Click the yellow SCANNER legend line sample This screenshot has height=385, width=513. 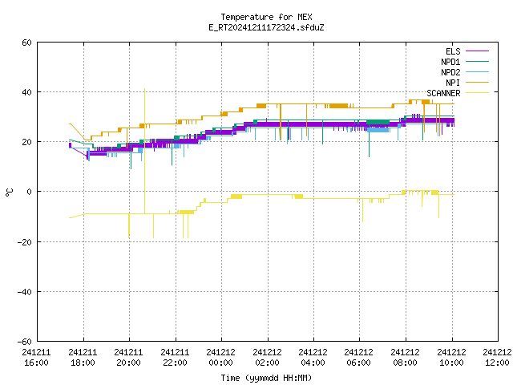point(477,93)
